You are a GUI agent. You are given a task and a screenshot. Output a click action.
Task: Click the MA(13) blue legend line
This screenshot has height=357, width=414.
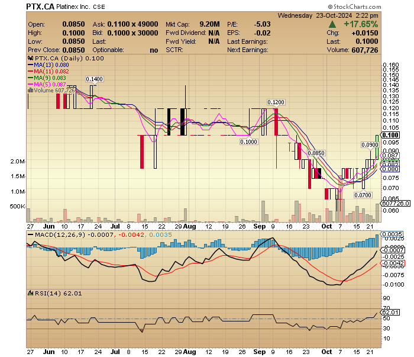pyautogui.click(x=30, y=65)
